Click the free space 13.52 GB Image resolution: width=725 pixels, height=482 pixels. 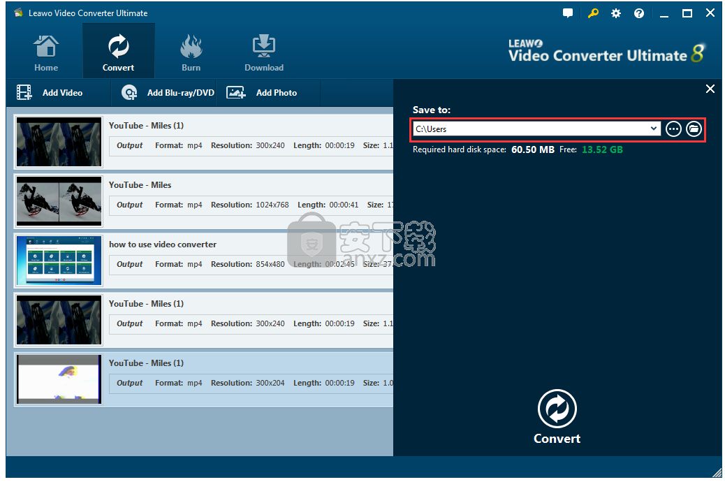(602, 149)
